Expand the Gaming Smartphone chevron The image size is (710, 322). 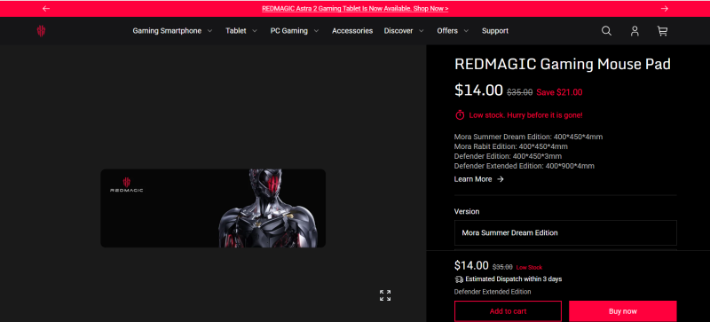pyautogui.click(x=209, y=31)
